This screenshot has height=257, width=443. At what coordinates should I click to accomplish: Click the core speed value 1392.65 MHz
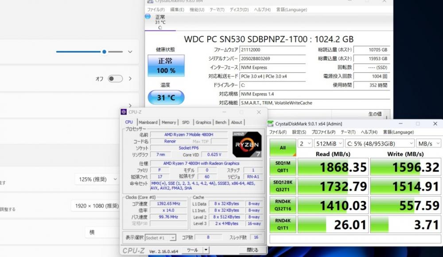[168, 203]
